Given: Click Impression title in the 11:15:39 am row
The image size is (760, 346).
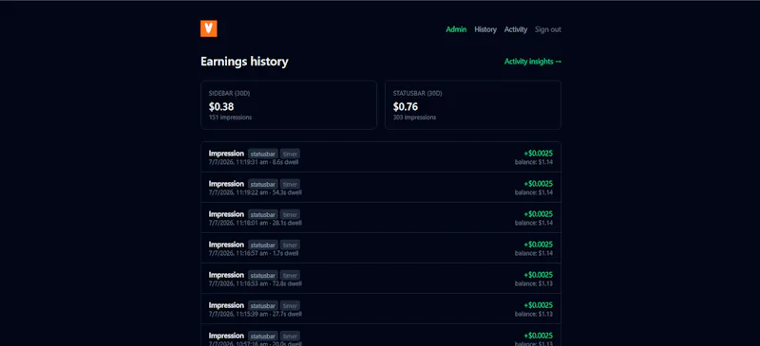Looking at the screenshot, I should [x=226, y=305].
